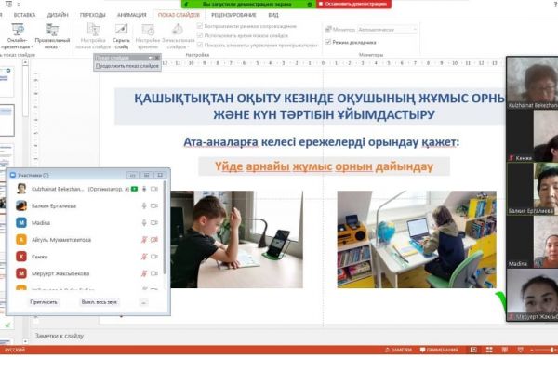Screen dimensions: 558x371
Task: Click the Пригласить (Invite) button
Action: point(44,302)
